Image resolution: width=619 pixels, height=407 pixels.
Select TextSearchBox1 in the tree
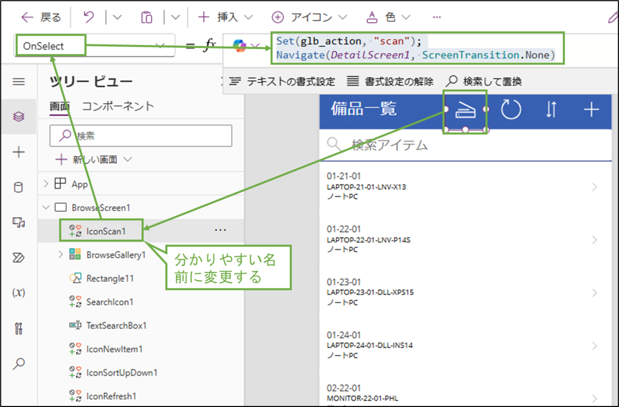117,325
